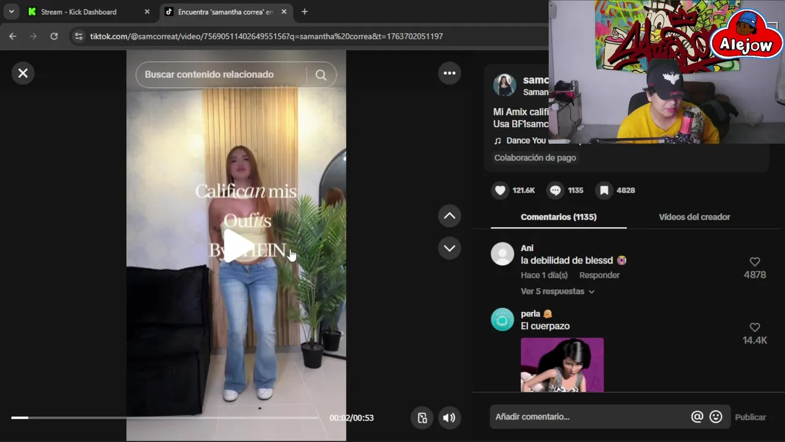Viewport: 785px width, 442px height.
Task: Switch to Comentarios (1135) tab
Action: point(559,217)
